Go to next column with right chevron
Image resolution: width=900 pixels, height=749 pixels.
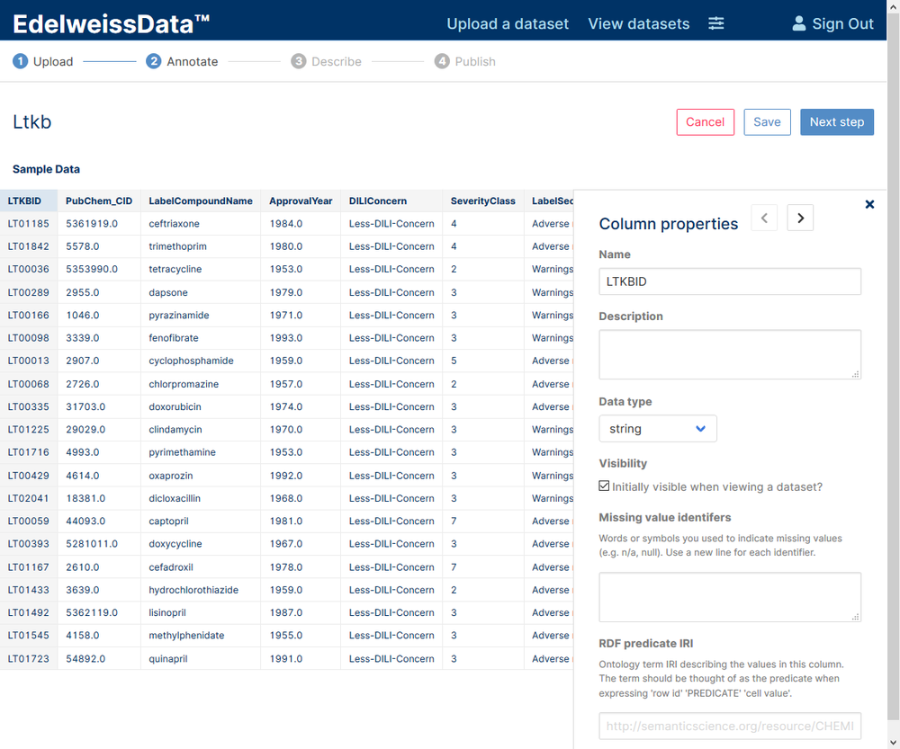pos(800,218)
